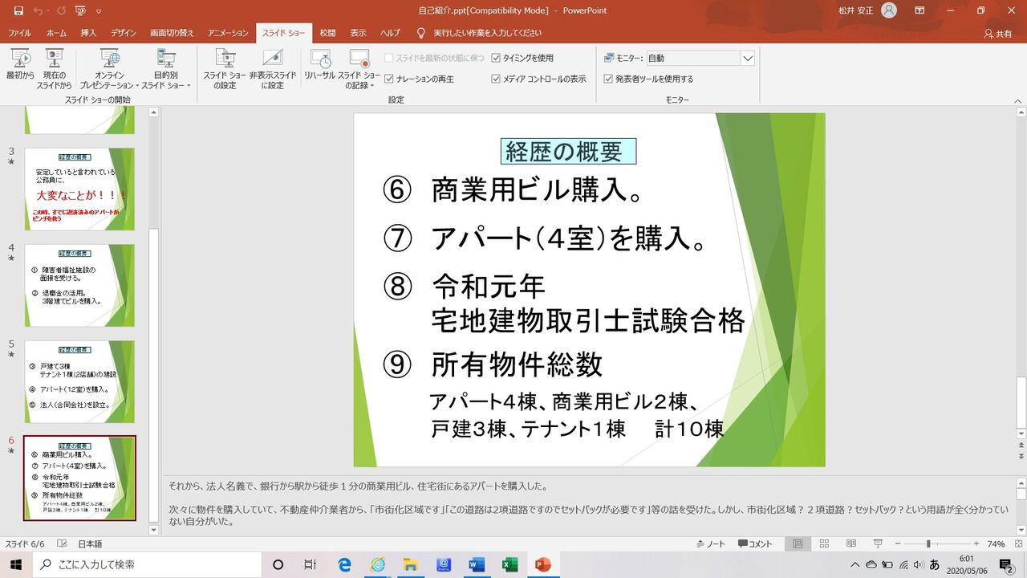Click record slide show icon
Screen dimensions: 1027x578
[x=359, y=59]
